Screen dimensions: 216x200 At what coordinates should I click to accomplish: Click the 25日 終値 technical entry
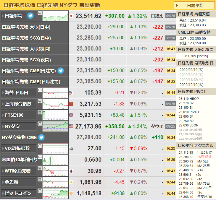click(204, 157)
